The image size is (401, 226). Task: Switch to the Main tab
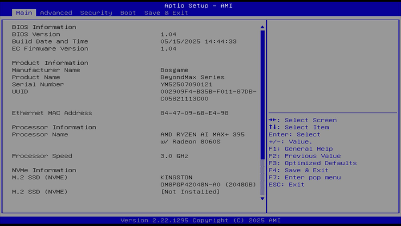[x=24, y=13]
